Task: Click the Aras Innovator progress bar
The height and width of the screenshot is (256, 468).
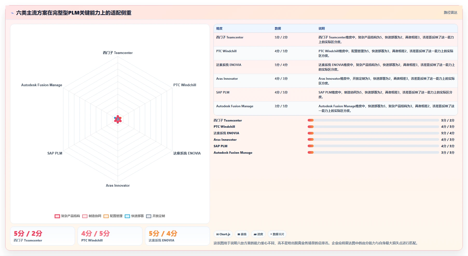Action: click(x=373, y=139)
